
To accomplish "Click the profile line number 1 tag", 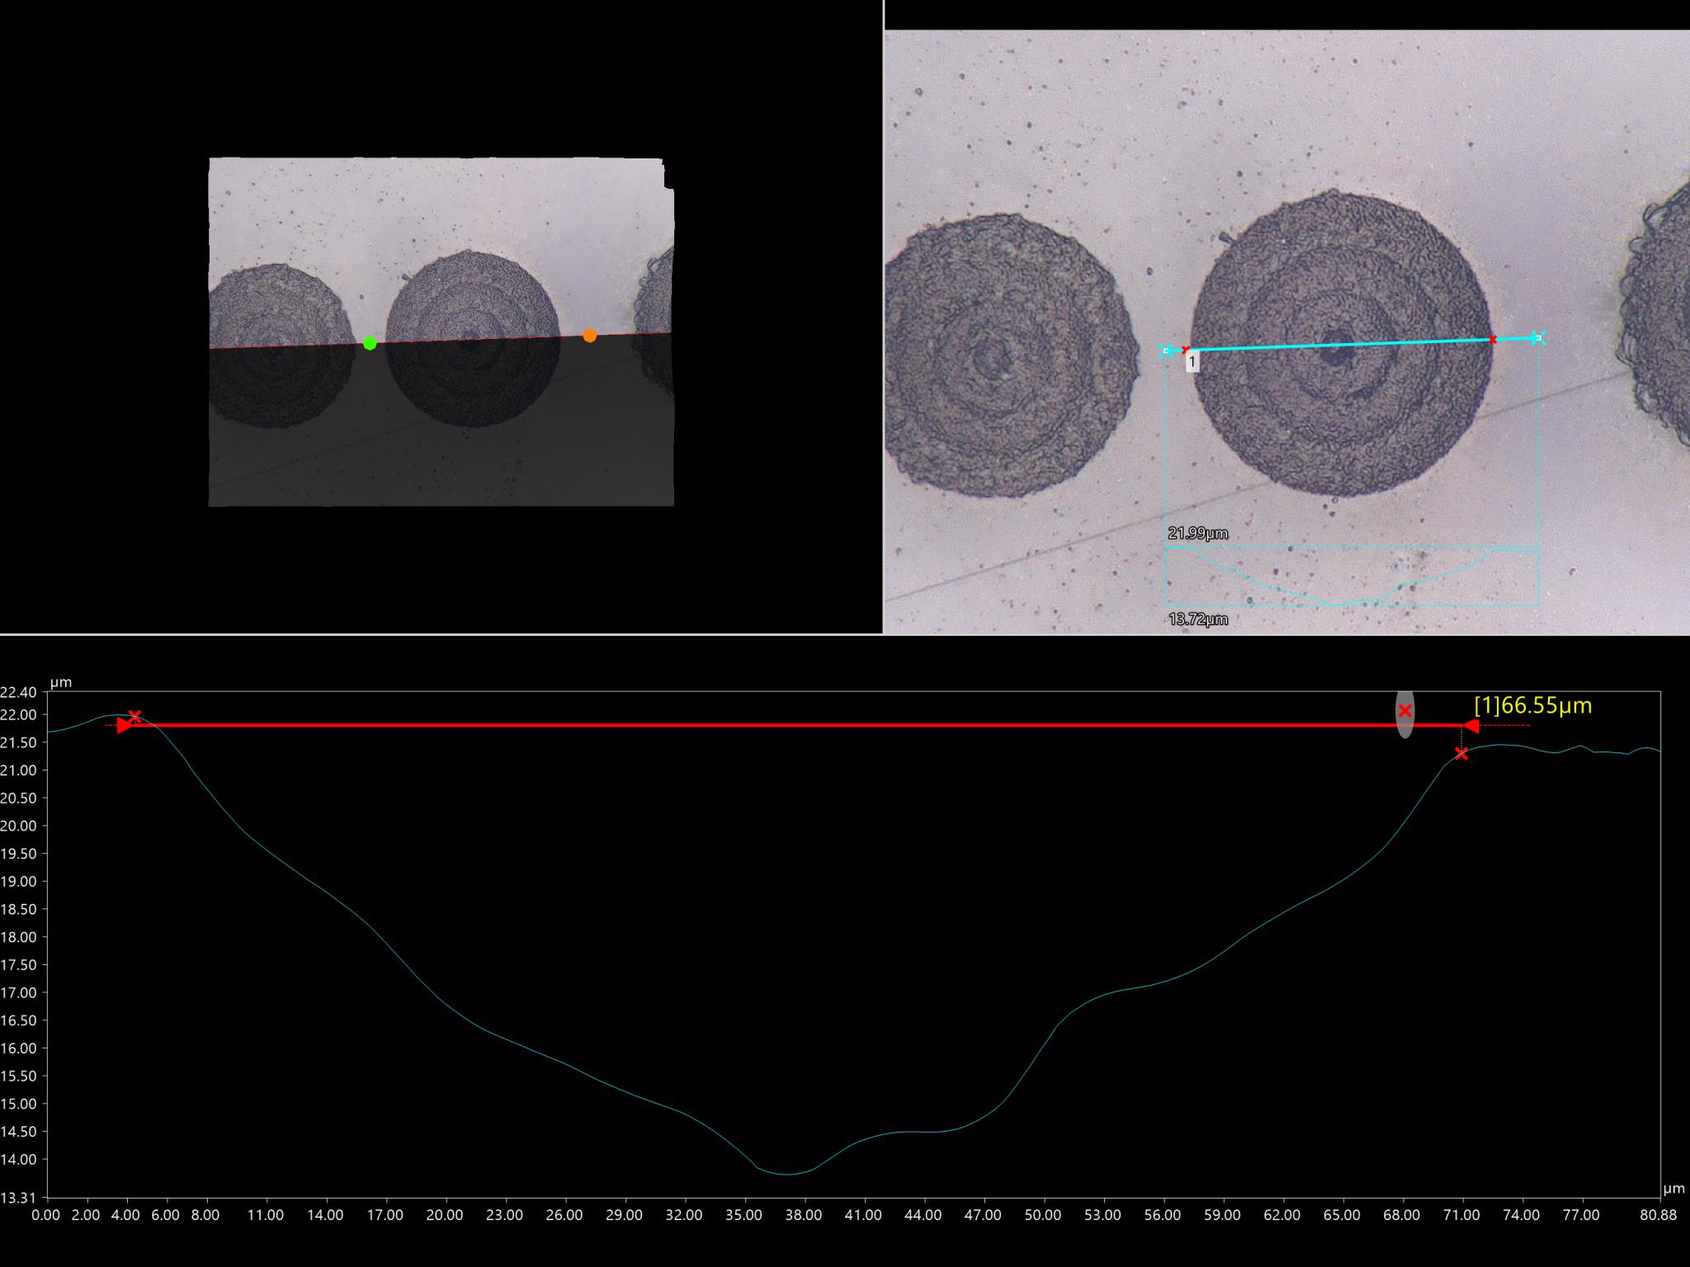I will coord(1192,361).
